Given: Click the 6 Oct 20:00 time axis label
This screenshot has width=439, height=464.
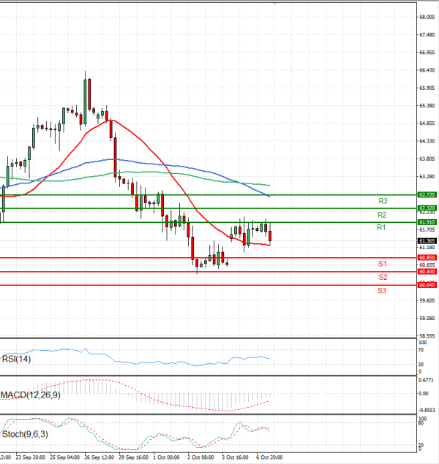Looking at the screenshot, I should (x=269, y=457).
